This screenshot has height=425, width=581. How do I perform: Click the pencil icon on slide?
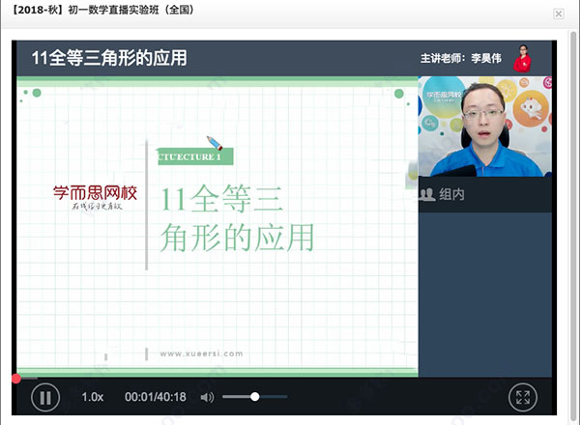(215, 143)
